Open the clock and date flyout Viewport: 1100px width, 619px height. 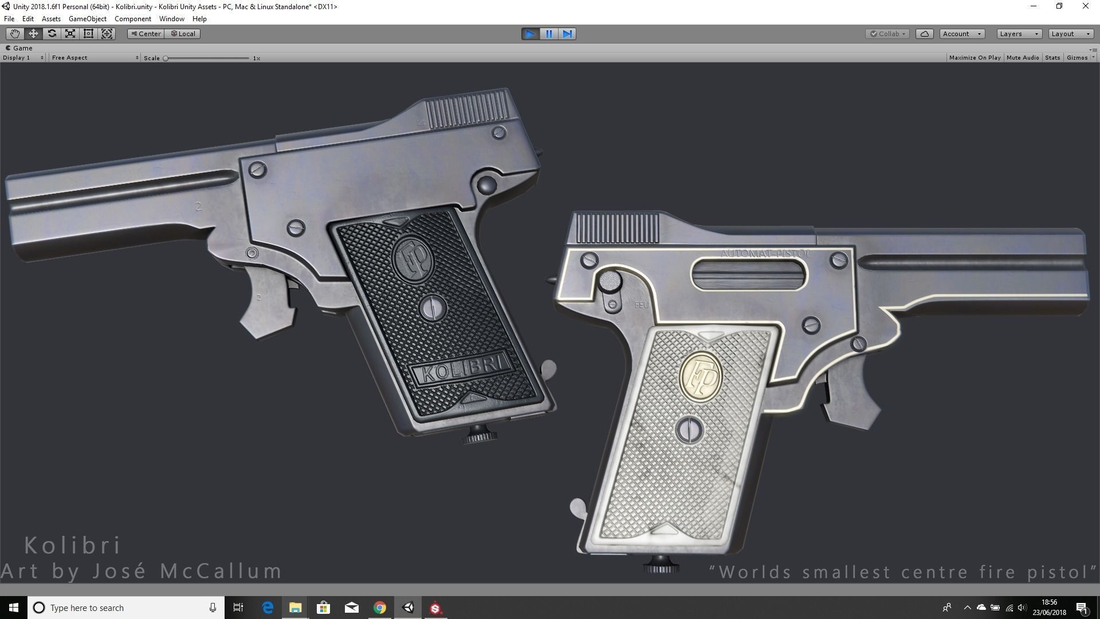coord(1049,608)
